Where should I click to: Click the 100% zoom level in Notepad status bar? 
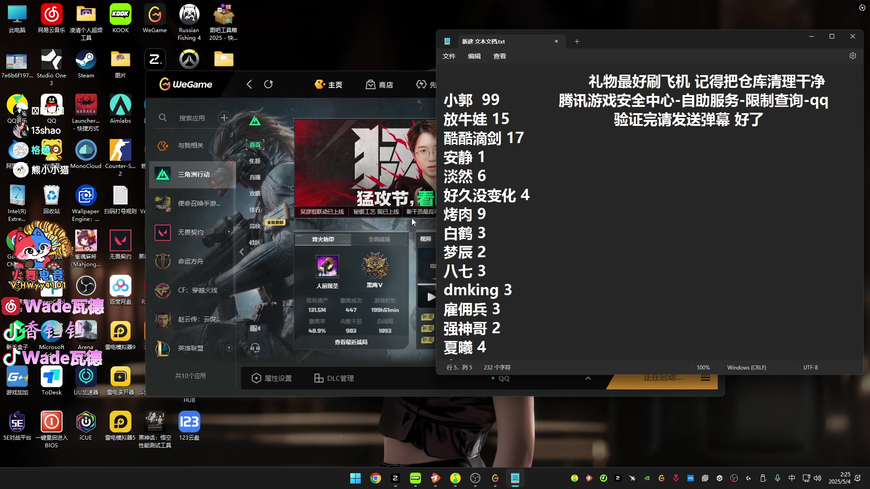[x=703, y=368]
